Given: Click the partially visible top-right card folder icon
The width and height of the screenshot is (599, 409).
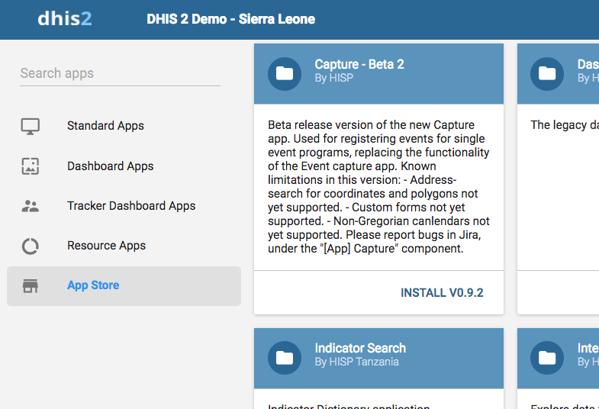Looking at the screenshot, I should click(x=546, y=73).
